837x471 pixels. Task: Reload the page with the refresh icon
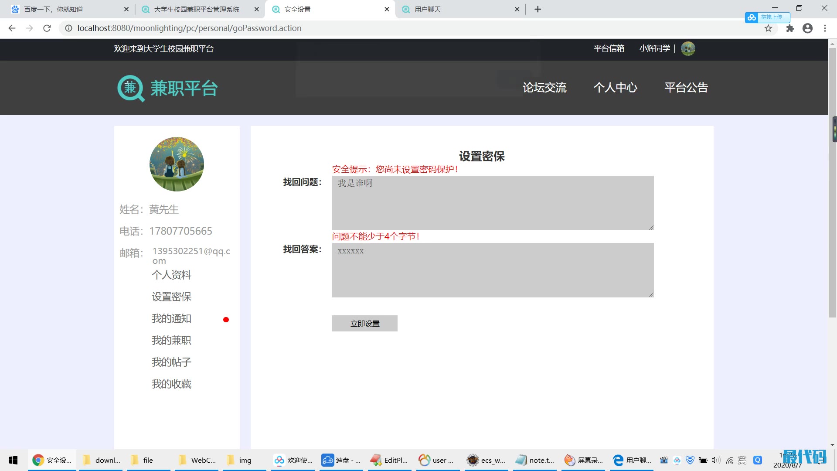pyautogui.click(x=47, y=28)
